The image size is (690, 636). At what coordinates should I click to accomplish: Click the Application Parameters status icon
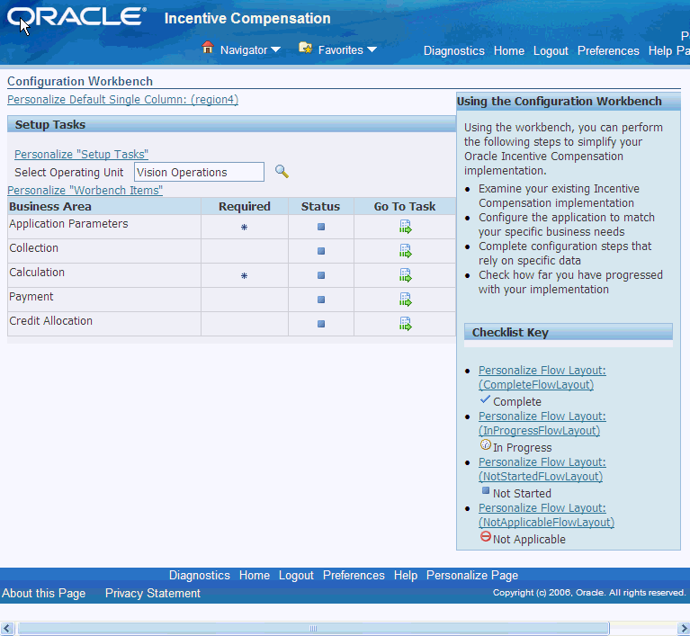321,227
